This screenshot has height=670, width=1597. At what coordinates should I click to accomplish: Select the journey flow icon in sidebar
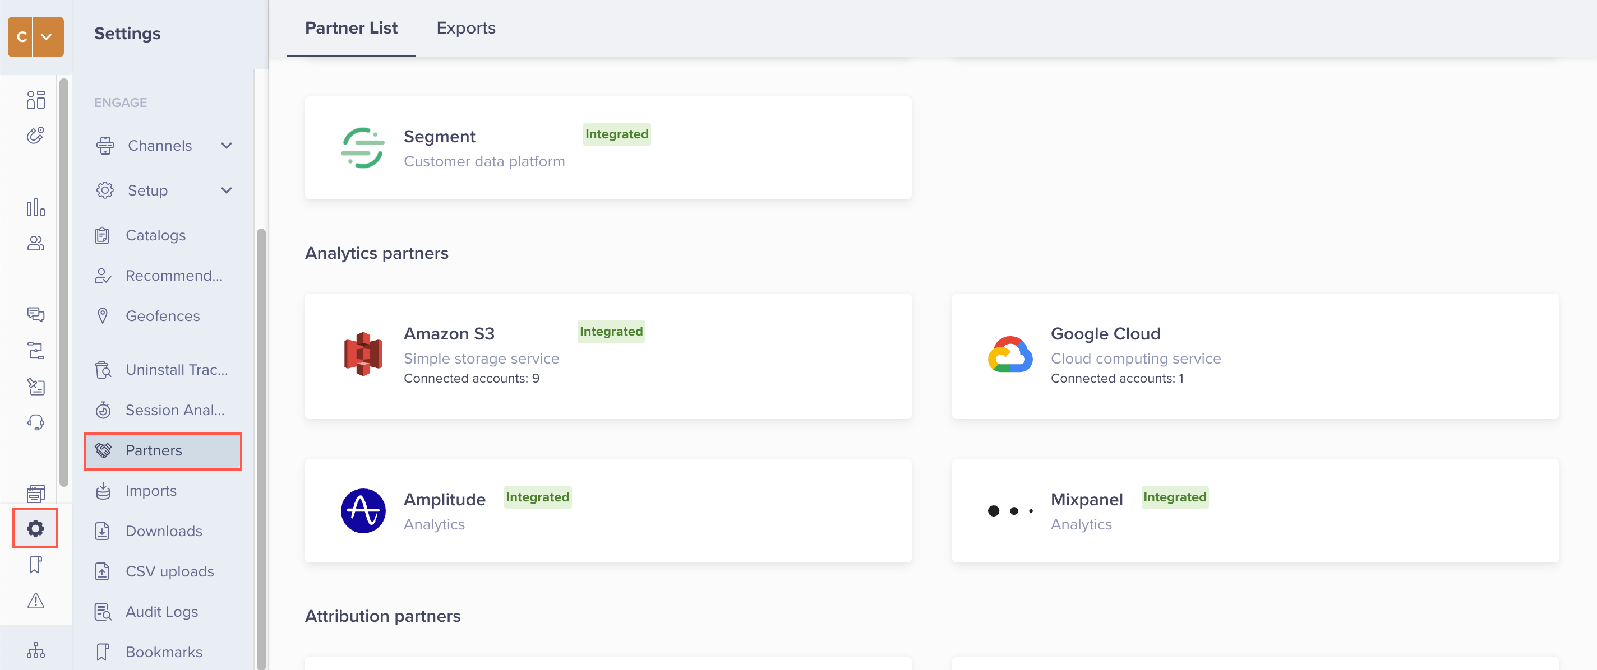point(35,351)
